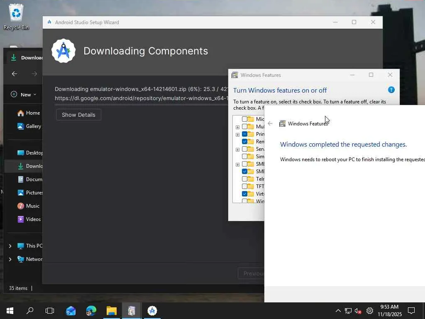Image resolution: width=425 pixels, height=319 pixels.
Task: Open Home in File Explorer sidebar
Action: tap(29, 113)
